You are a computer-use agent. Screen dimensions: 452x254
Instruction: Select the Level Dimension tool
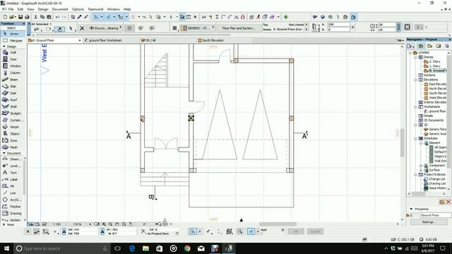[x=12, y=166]
